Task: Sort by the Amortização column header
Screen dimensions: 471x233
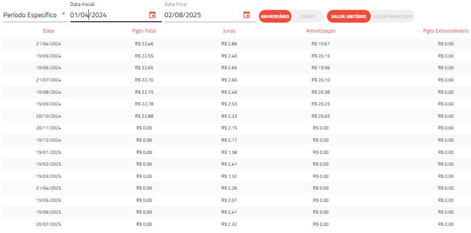Action: pos(321,31)
